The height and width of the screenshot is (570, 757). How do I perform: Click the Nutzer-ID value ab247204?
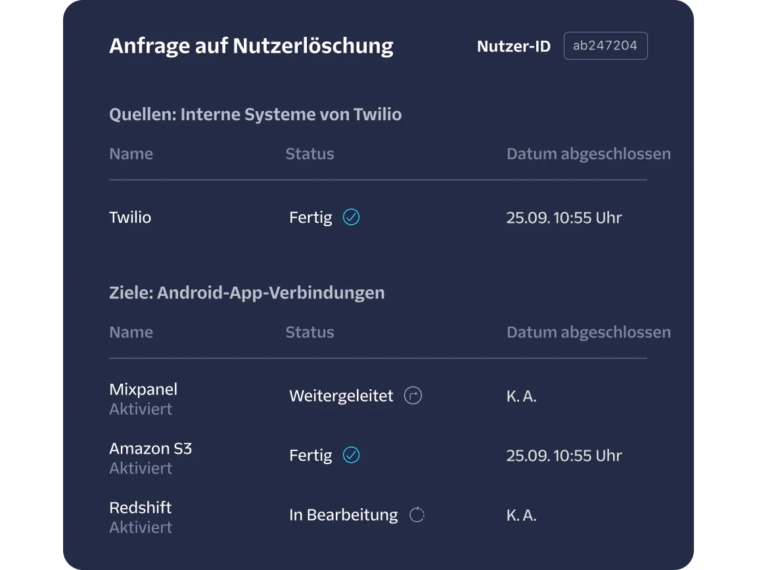[605, 45]
